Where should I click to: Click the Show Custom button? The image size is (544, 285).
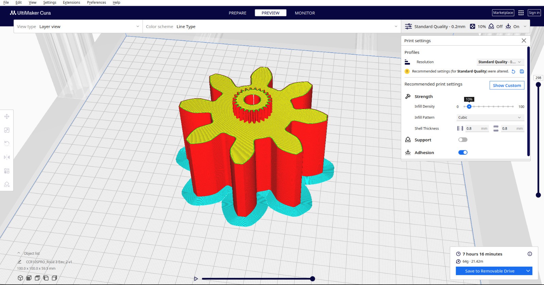click(x=507, y=85)
